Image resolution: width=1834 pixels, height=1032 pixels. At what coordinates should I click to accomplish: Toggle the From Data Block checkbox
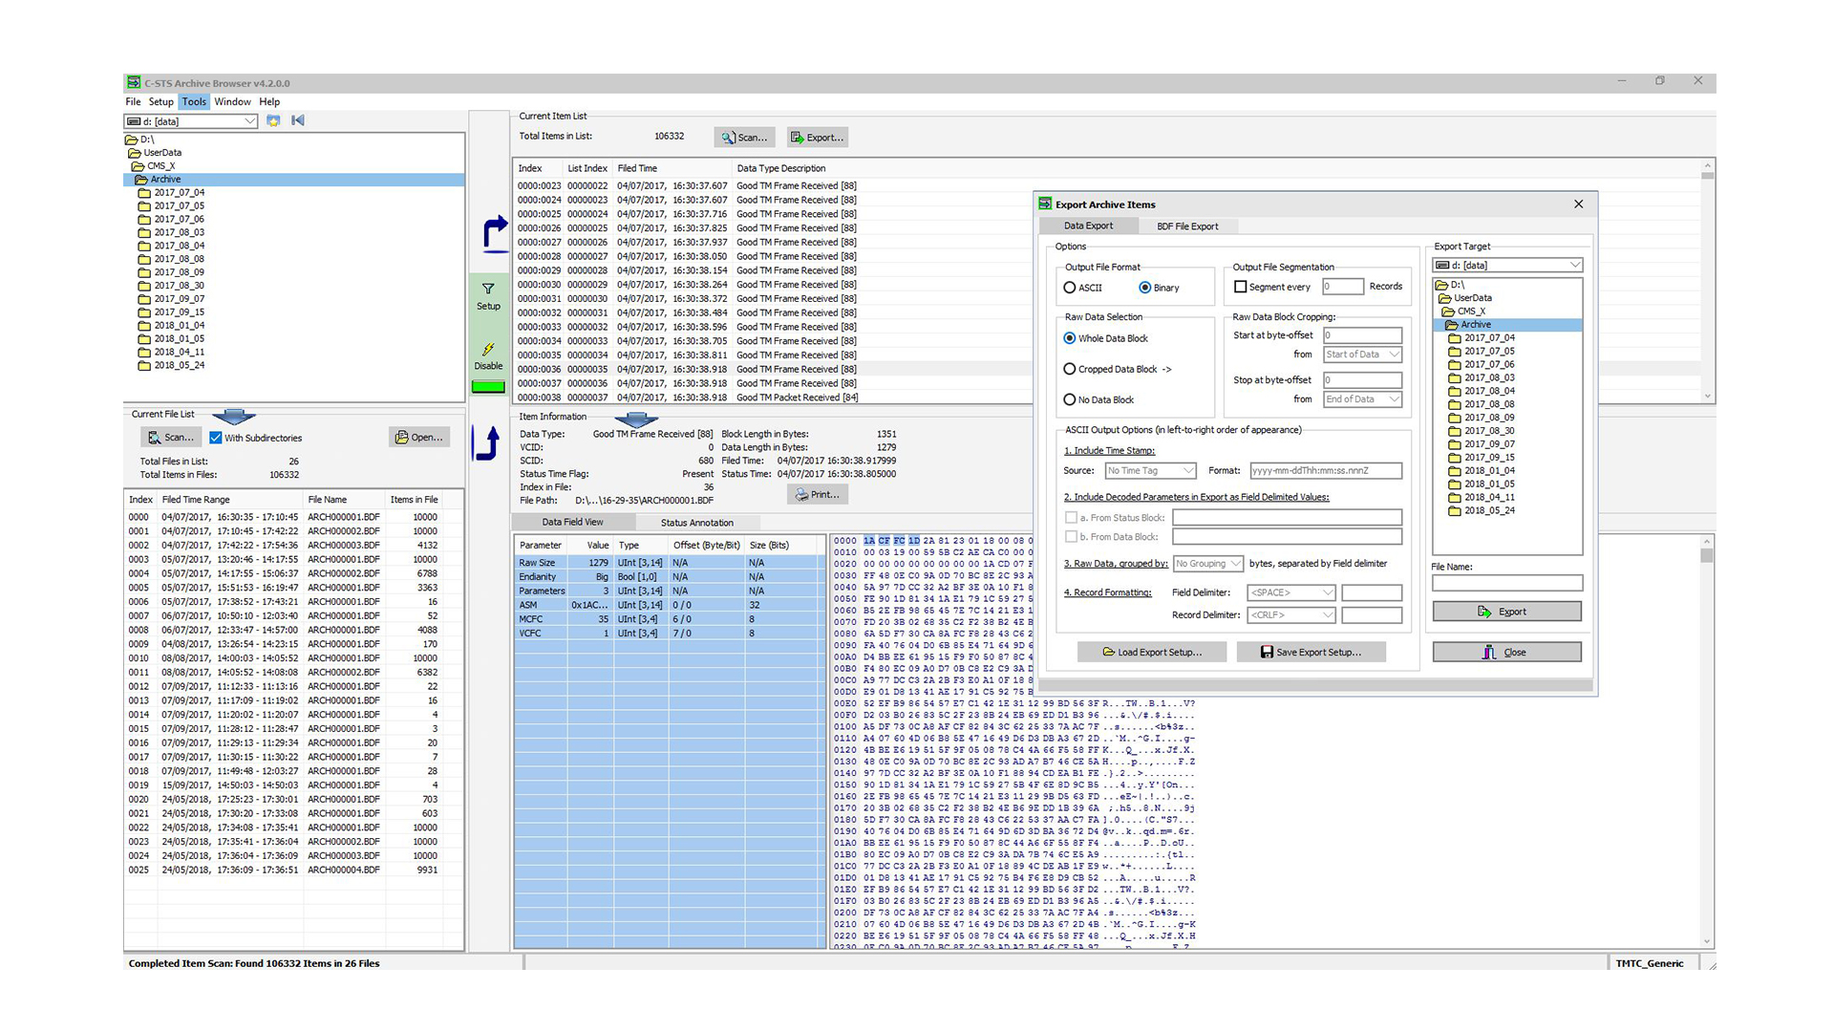point(1071,537)
